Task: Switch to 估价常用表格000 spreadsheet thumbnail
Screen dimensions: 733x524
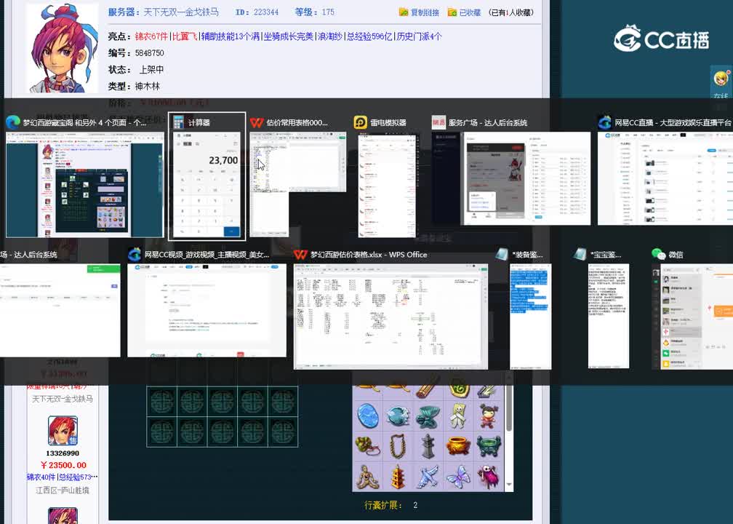Action: pyautogui.click(x=298, y=184)
